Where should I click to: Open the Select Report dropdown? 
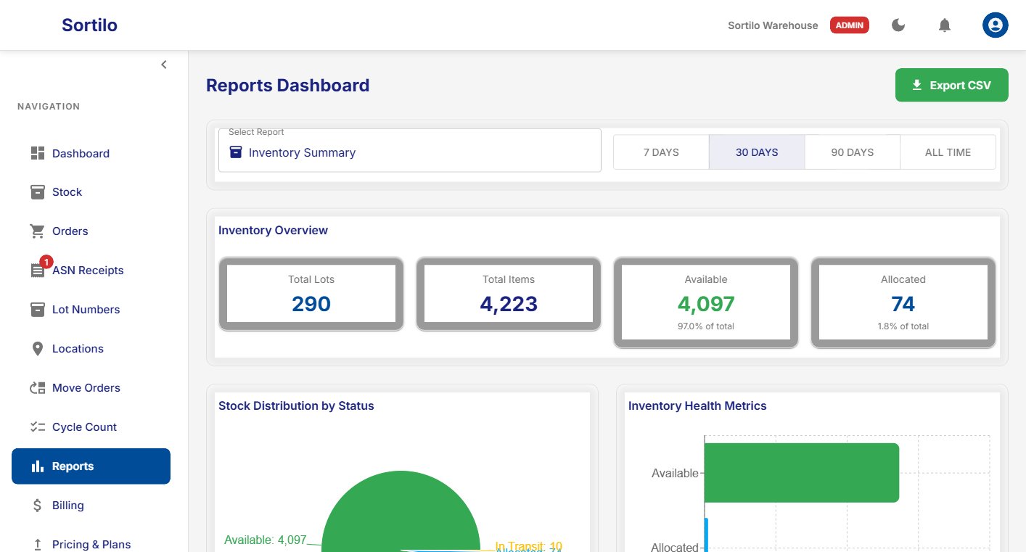coord(410,151)
